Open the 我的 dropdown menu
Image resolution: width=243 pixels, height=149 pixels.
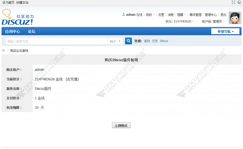point(150,15)
